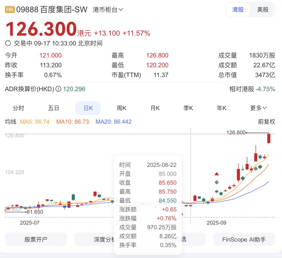The image size is (282, 258).
Task: Select the 季K chart tab
Action: [x=188, y=108]
